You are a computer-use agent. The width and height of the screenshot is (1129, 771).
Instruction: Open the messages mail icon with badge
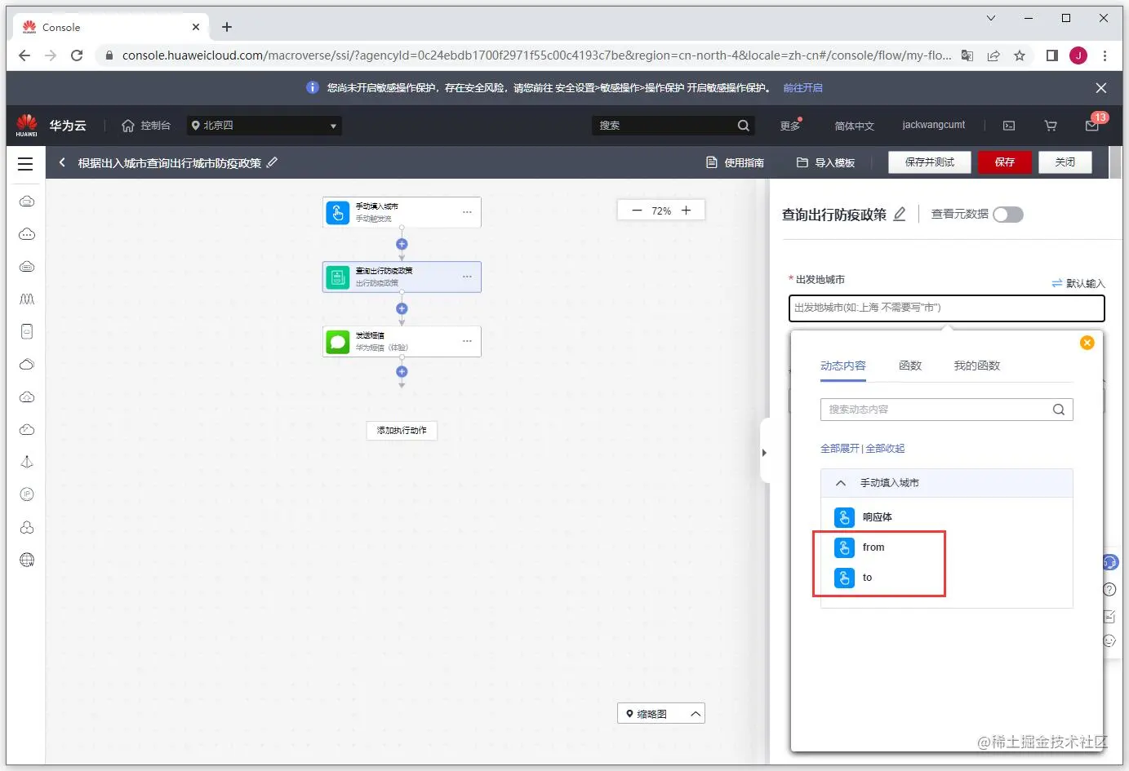tap(1092, 126)
